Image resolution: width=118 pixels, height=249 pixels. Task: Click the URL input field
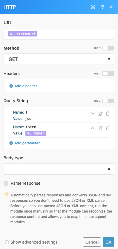pyautogui.click(x=59, y=34)
